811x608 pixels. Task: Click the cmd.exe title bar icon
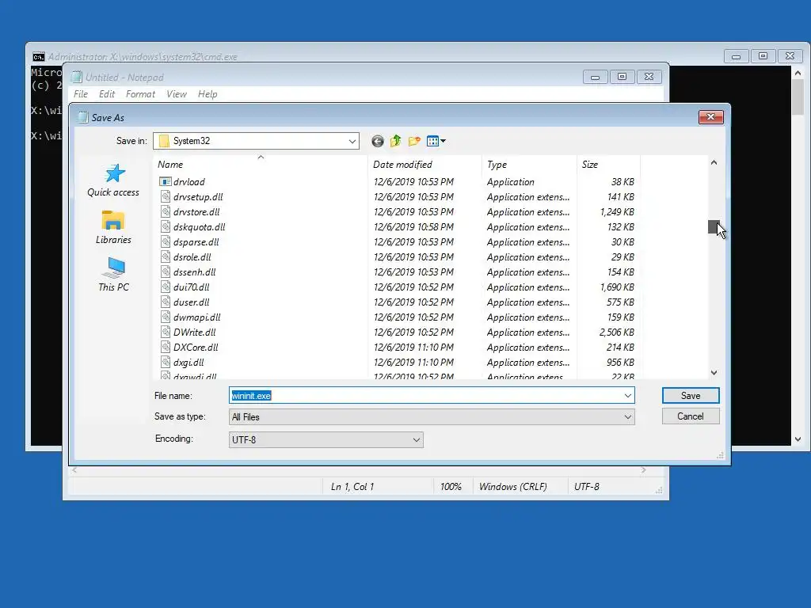click(38, 57)
